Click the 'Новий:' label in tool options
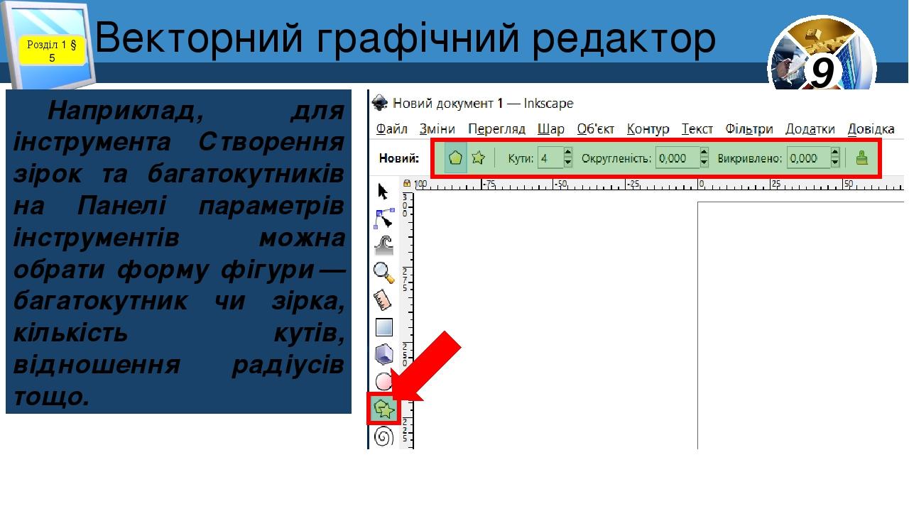 coord(399,158)
